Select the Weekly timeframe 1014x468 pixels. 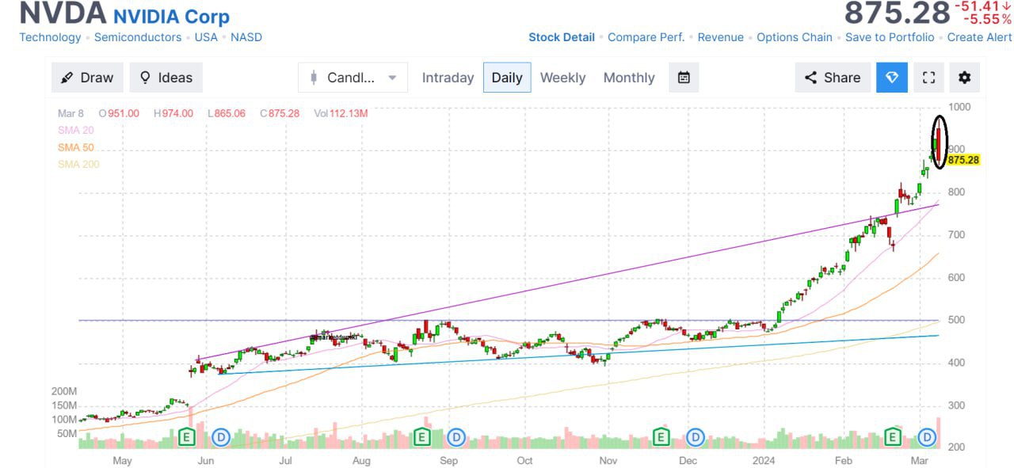[x=562, y=78]
